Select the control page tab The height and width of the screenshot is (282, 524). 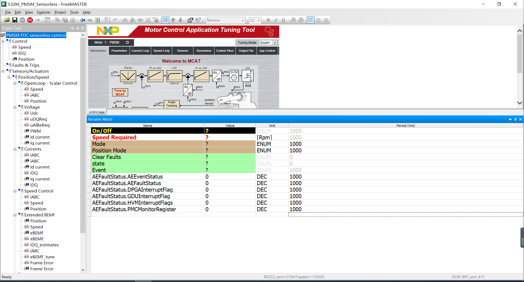[x=97, y=112]
